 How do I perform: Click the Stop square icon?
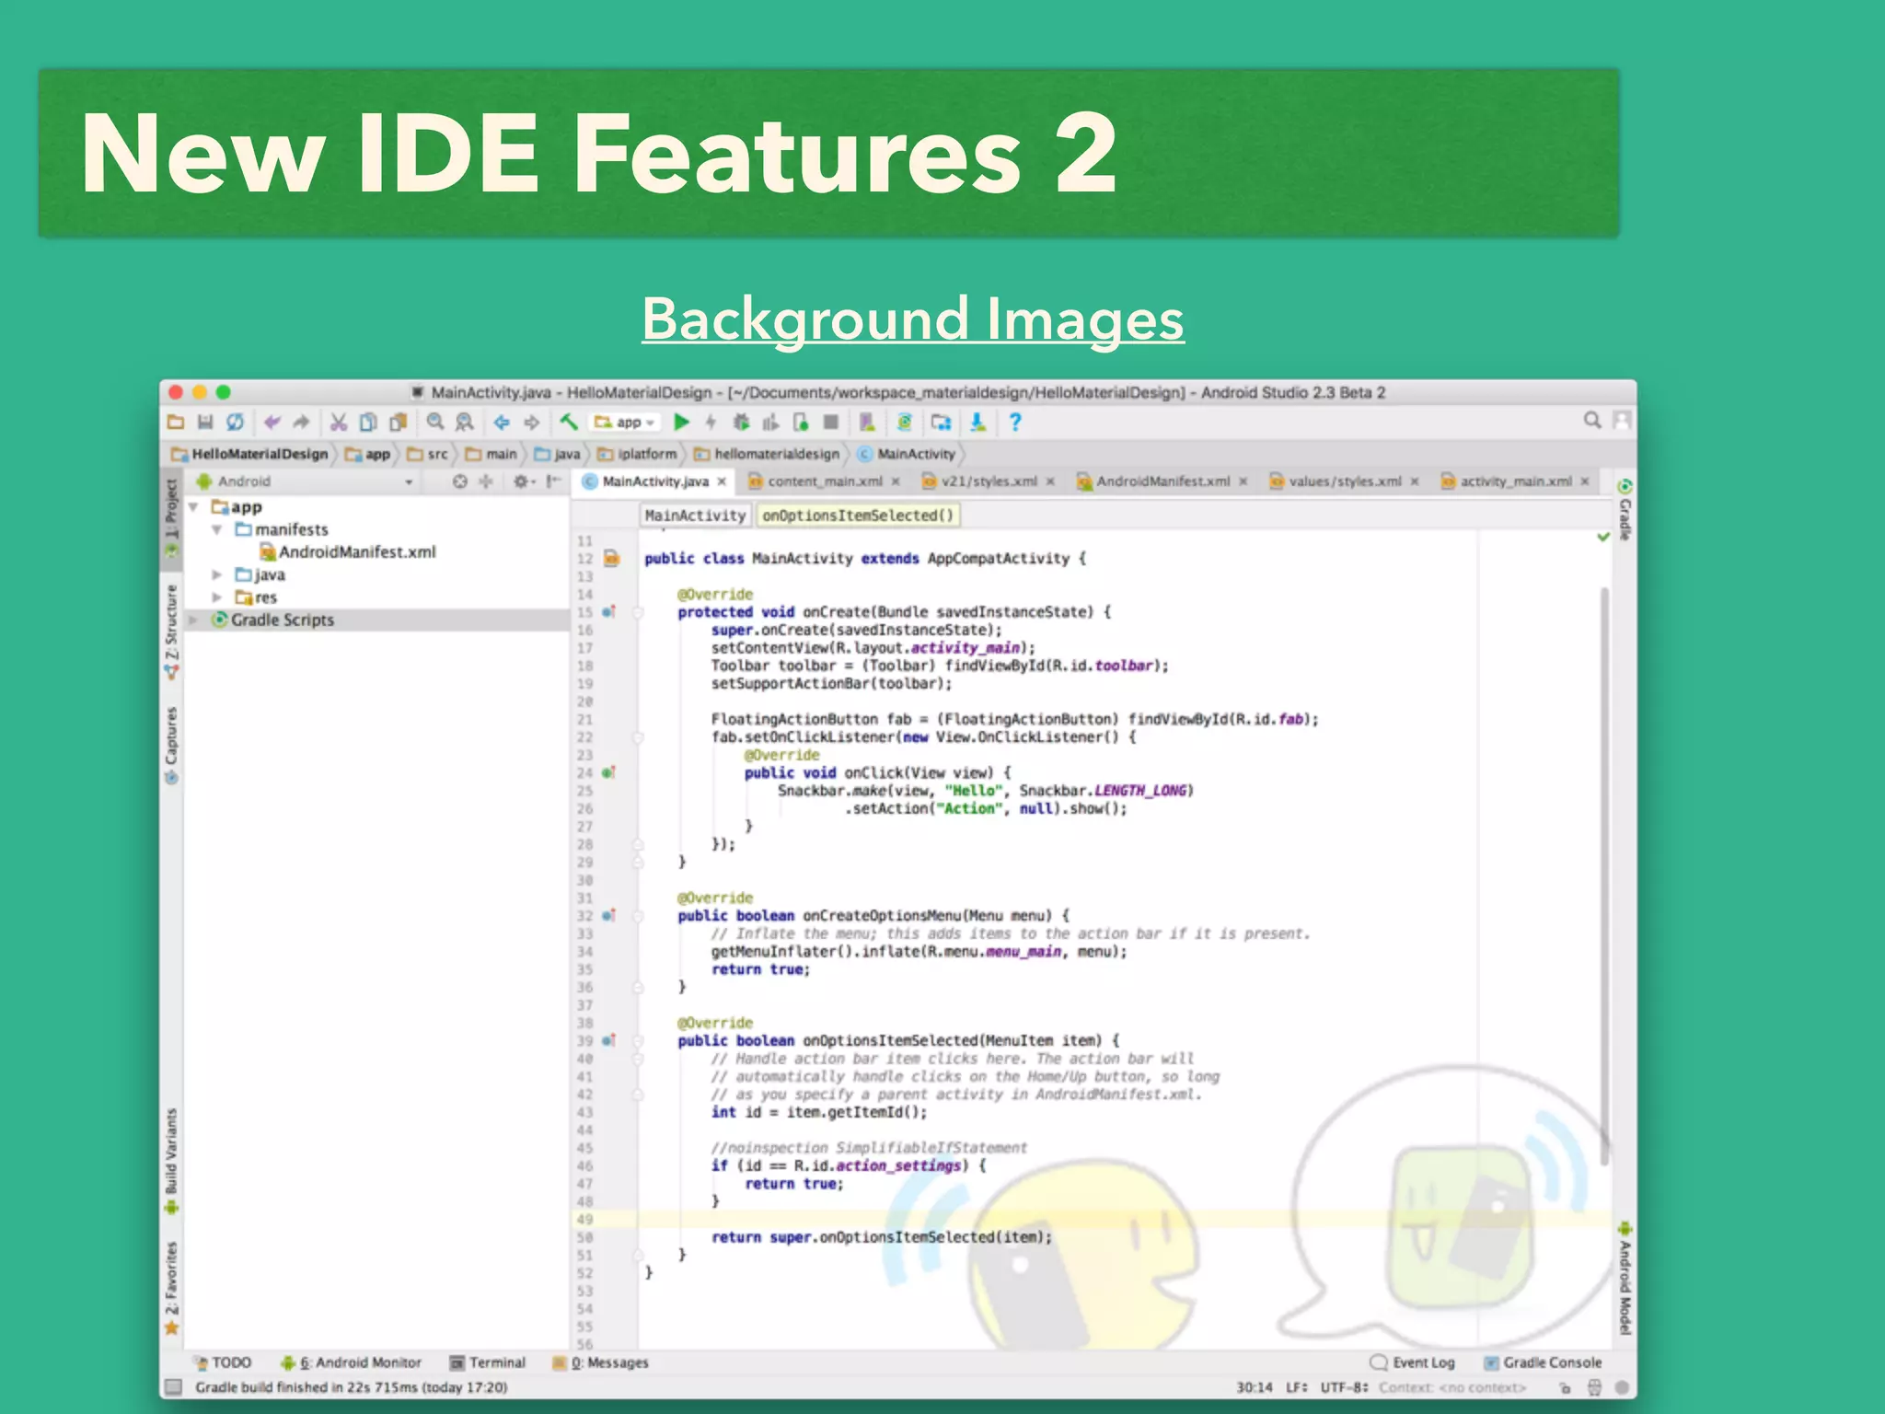pos(830,423)
